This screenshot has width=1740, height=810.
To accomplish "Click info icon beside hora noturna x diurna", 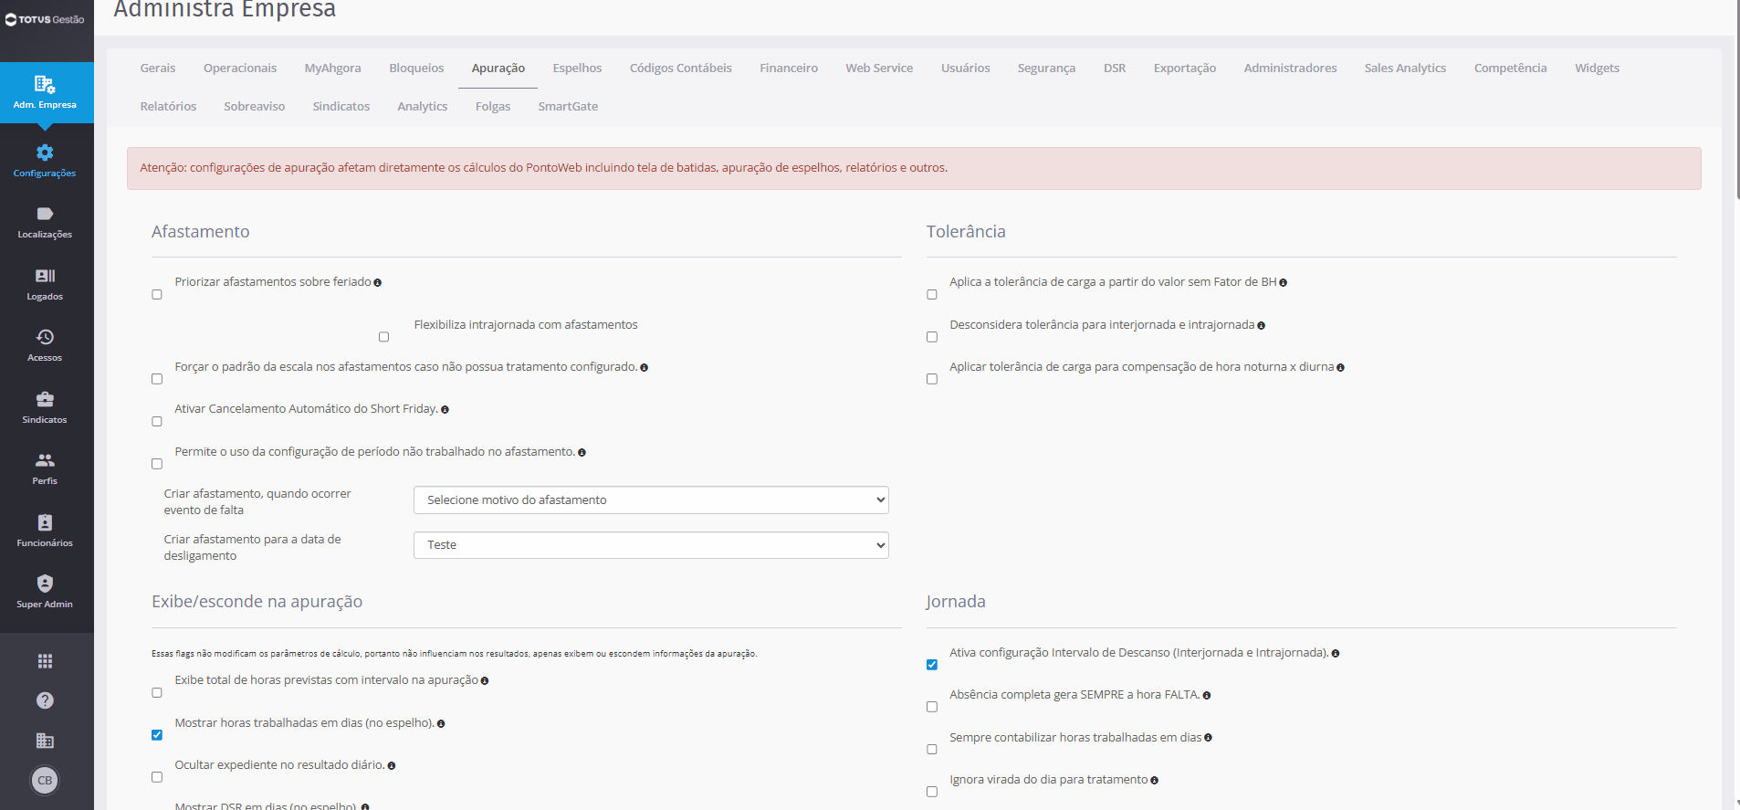I will coord(1340,368).
